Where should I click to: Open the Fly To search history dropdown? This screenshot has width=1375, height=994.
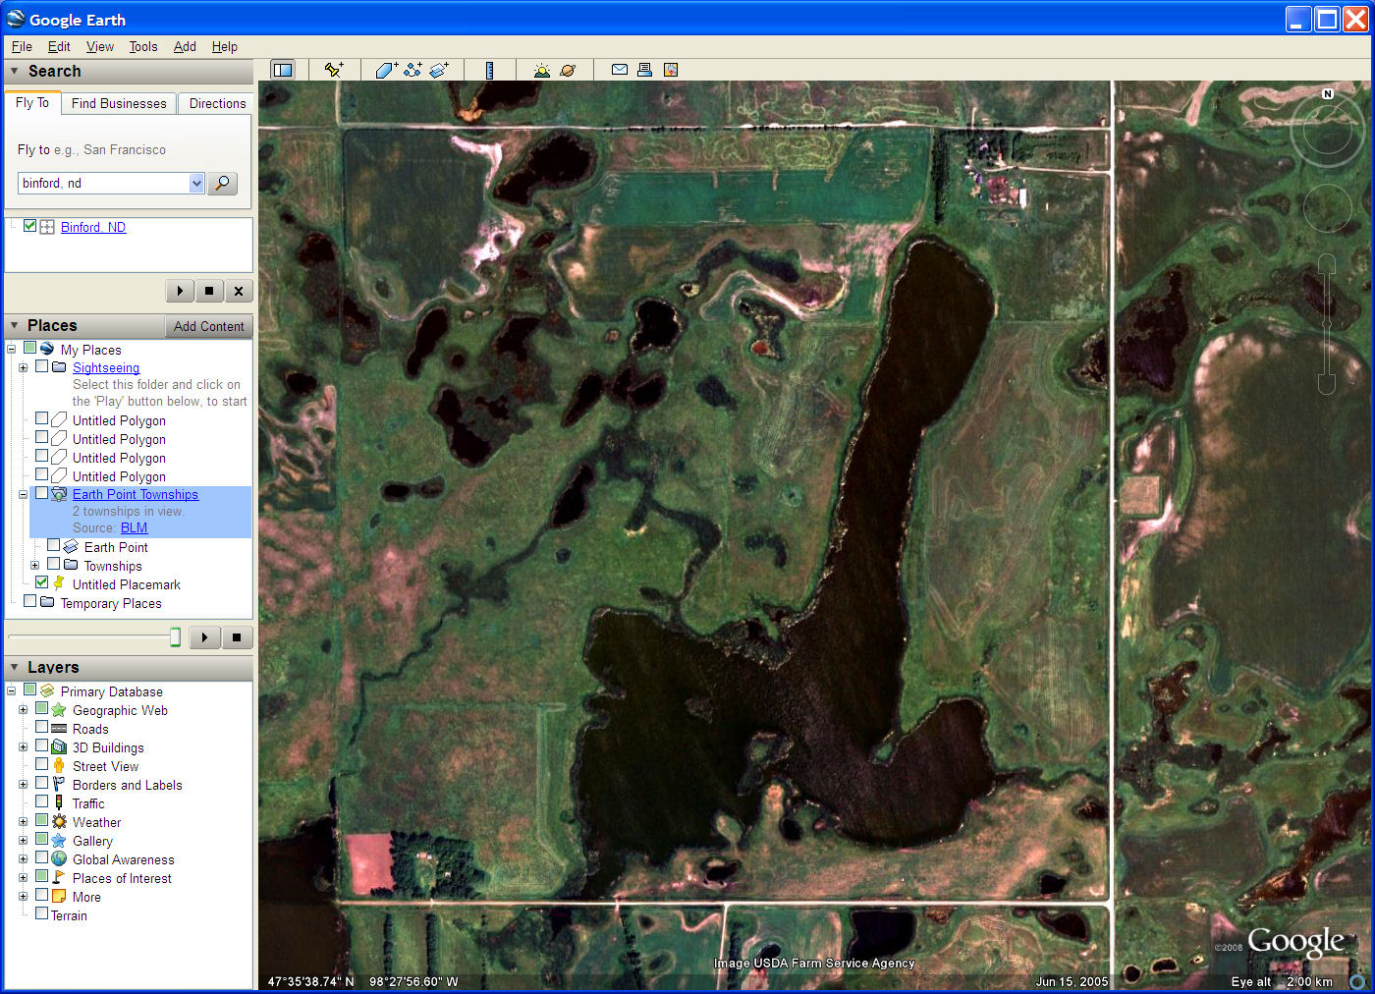(x=196, y=183)
